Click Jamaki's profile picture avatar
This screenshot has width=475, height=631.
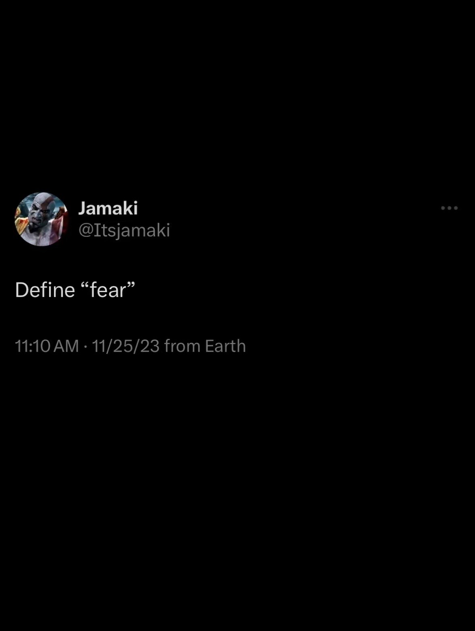41,219
